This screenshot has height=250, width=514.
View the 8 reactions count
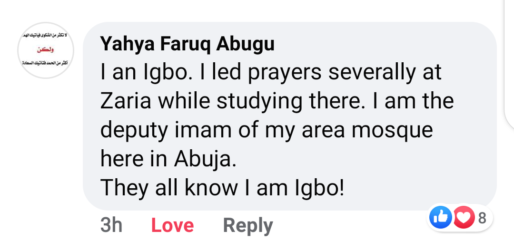coord(482,218)
